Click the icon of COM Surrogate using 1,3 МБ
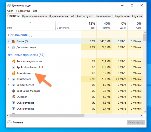The height and width of the screenshot is (132, 151). (x=14, y=103)
